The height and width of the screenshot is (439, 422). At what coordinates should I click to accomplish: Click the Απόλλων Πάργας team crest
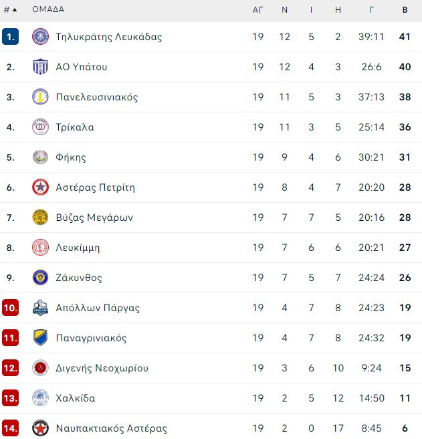pos(40,308)
